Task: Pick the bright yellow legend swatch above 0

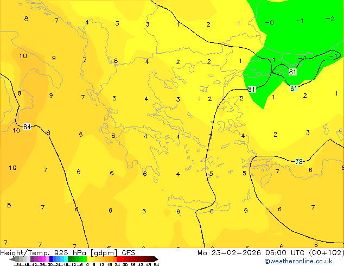Action: (x=88, y=259)
